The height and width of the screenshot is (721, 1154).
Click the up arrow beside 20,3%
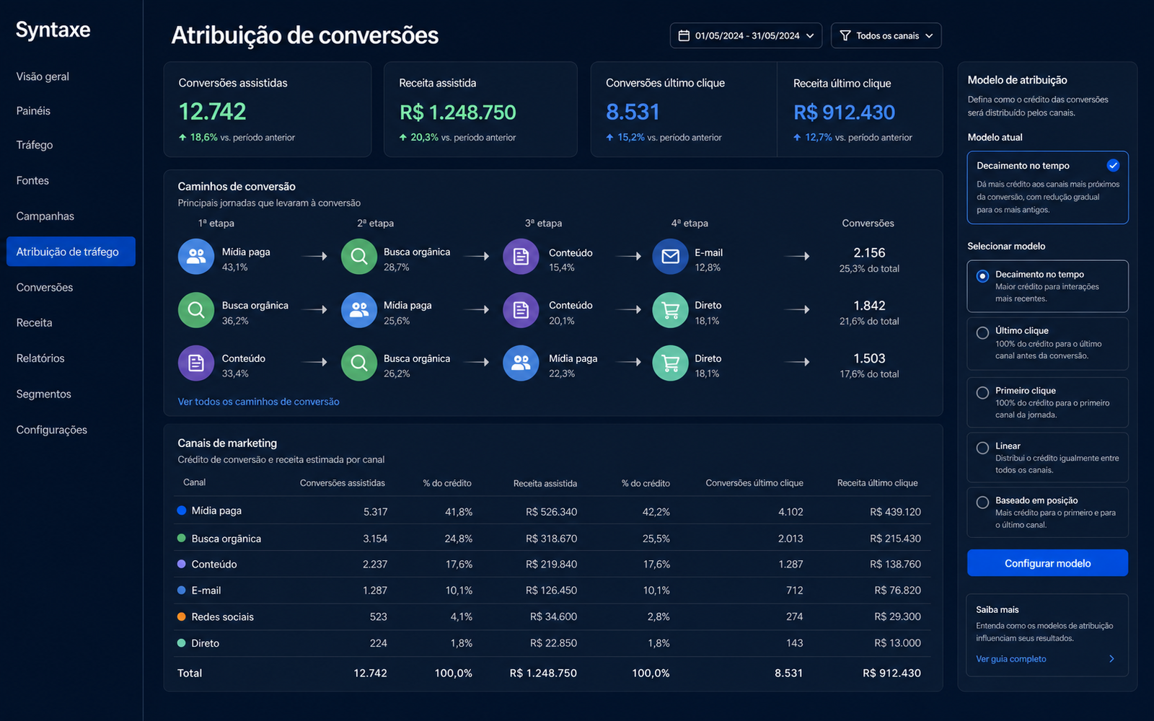[403, 137]
